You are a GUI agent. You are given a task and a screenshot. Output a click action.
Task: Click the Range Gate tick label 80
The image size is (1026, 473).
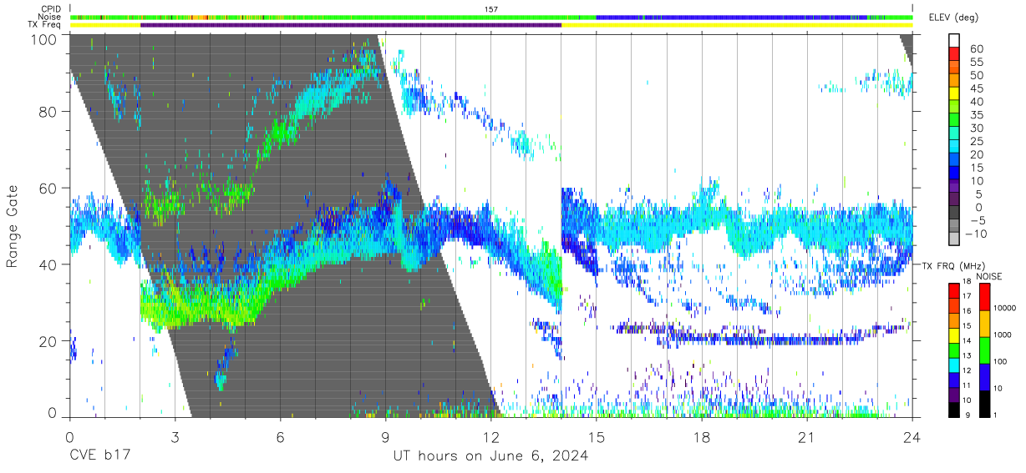click(x=48, y=111)
